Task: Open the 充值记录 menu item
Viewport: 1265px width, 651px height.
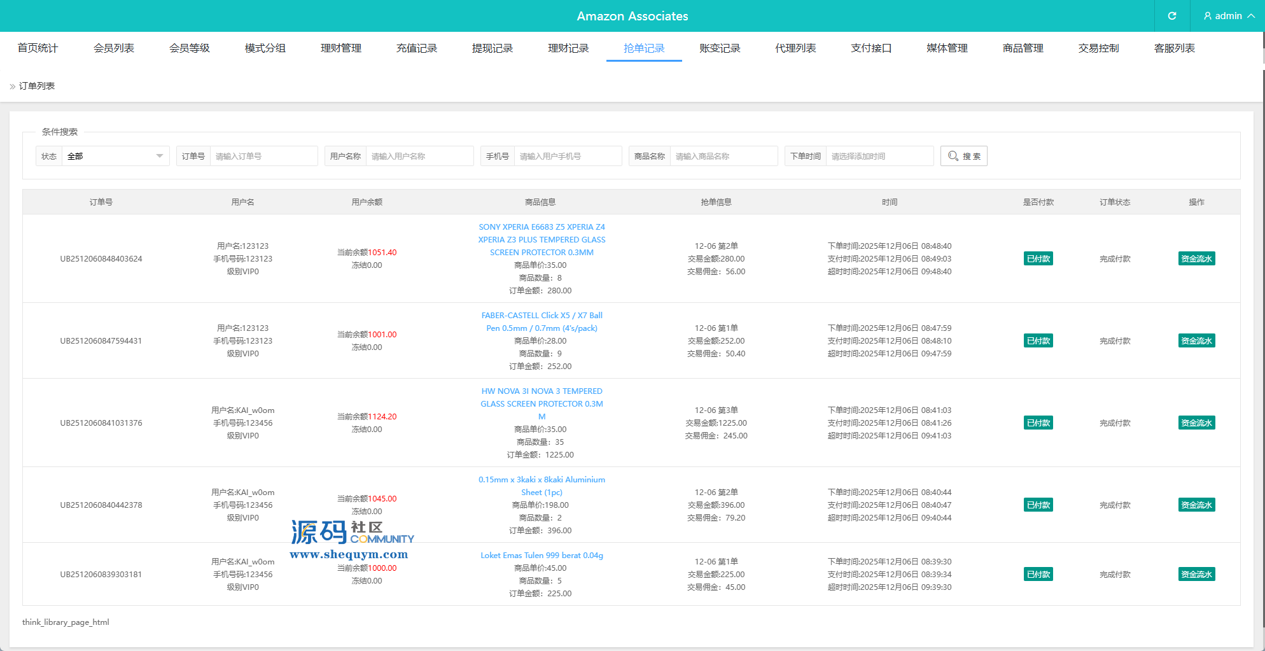Action: pos(416,48)
